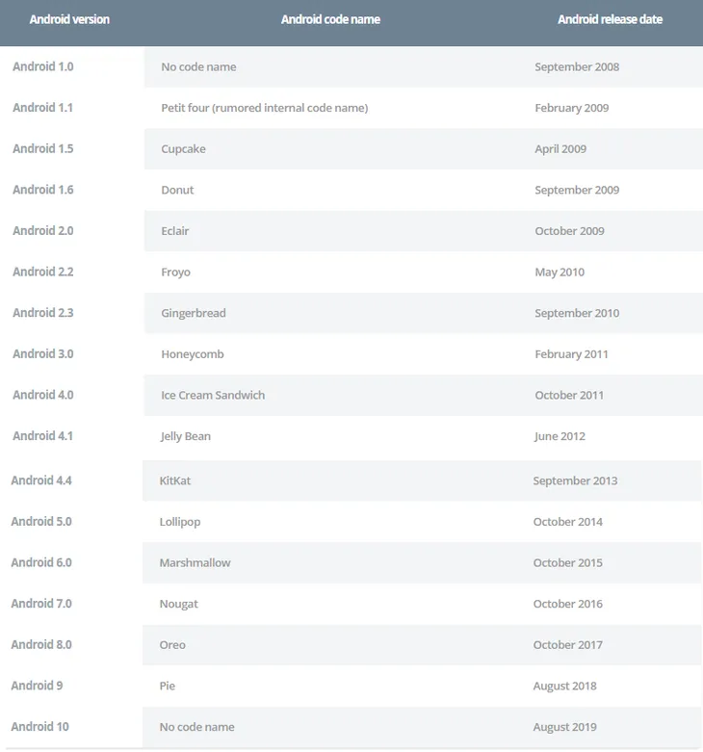Click the 'Android version' column header
The width and height of the screenshot is (703, 752).
pyautogui.click(x=69, y=19)
